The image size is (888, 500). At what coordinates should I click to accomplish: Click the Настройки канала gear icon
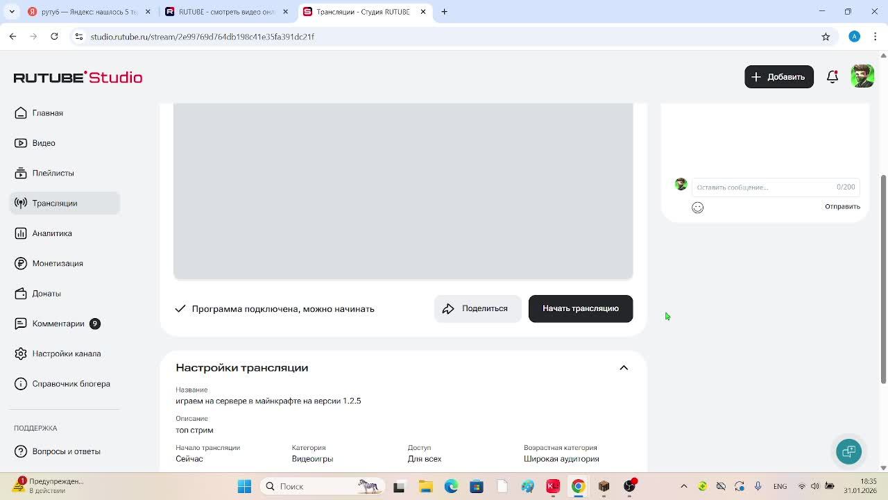coord(21,353)
